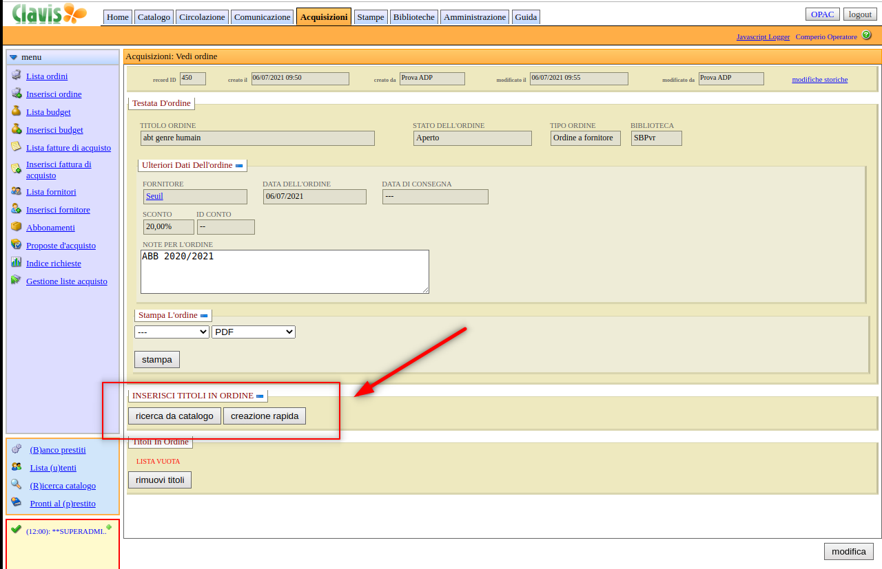Click the icon next to Lista fornitori
This screenshot has width=882, height=569.
click(x=16, y=191)
